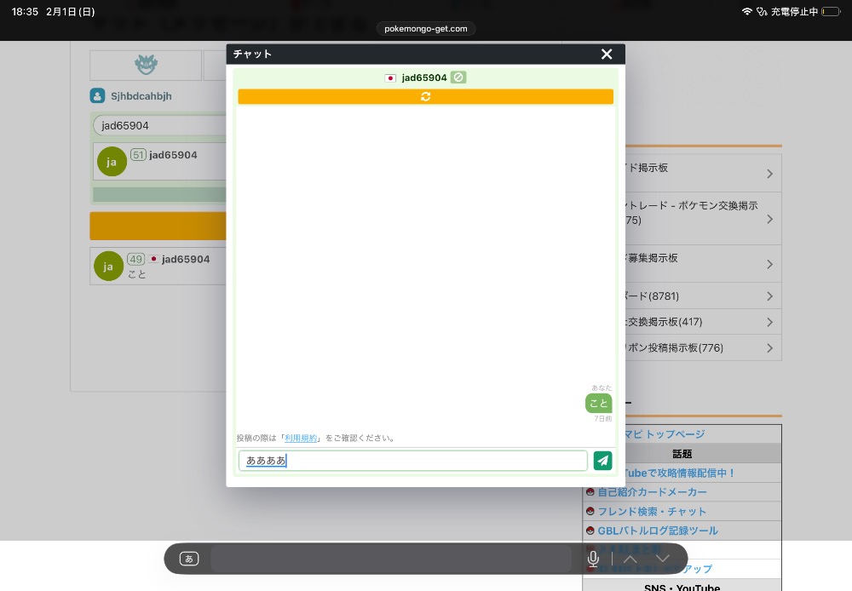Tap the microphone dictation icon
Screen dimensions: 852x591
[x=593, y=559]
